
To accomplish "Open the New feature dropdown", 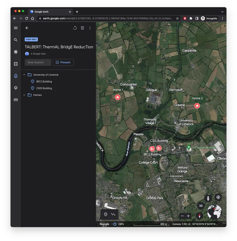I will click(38, 62).
